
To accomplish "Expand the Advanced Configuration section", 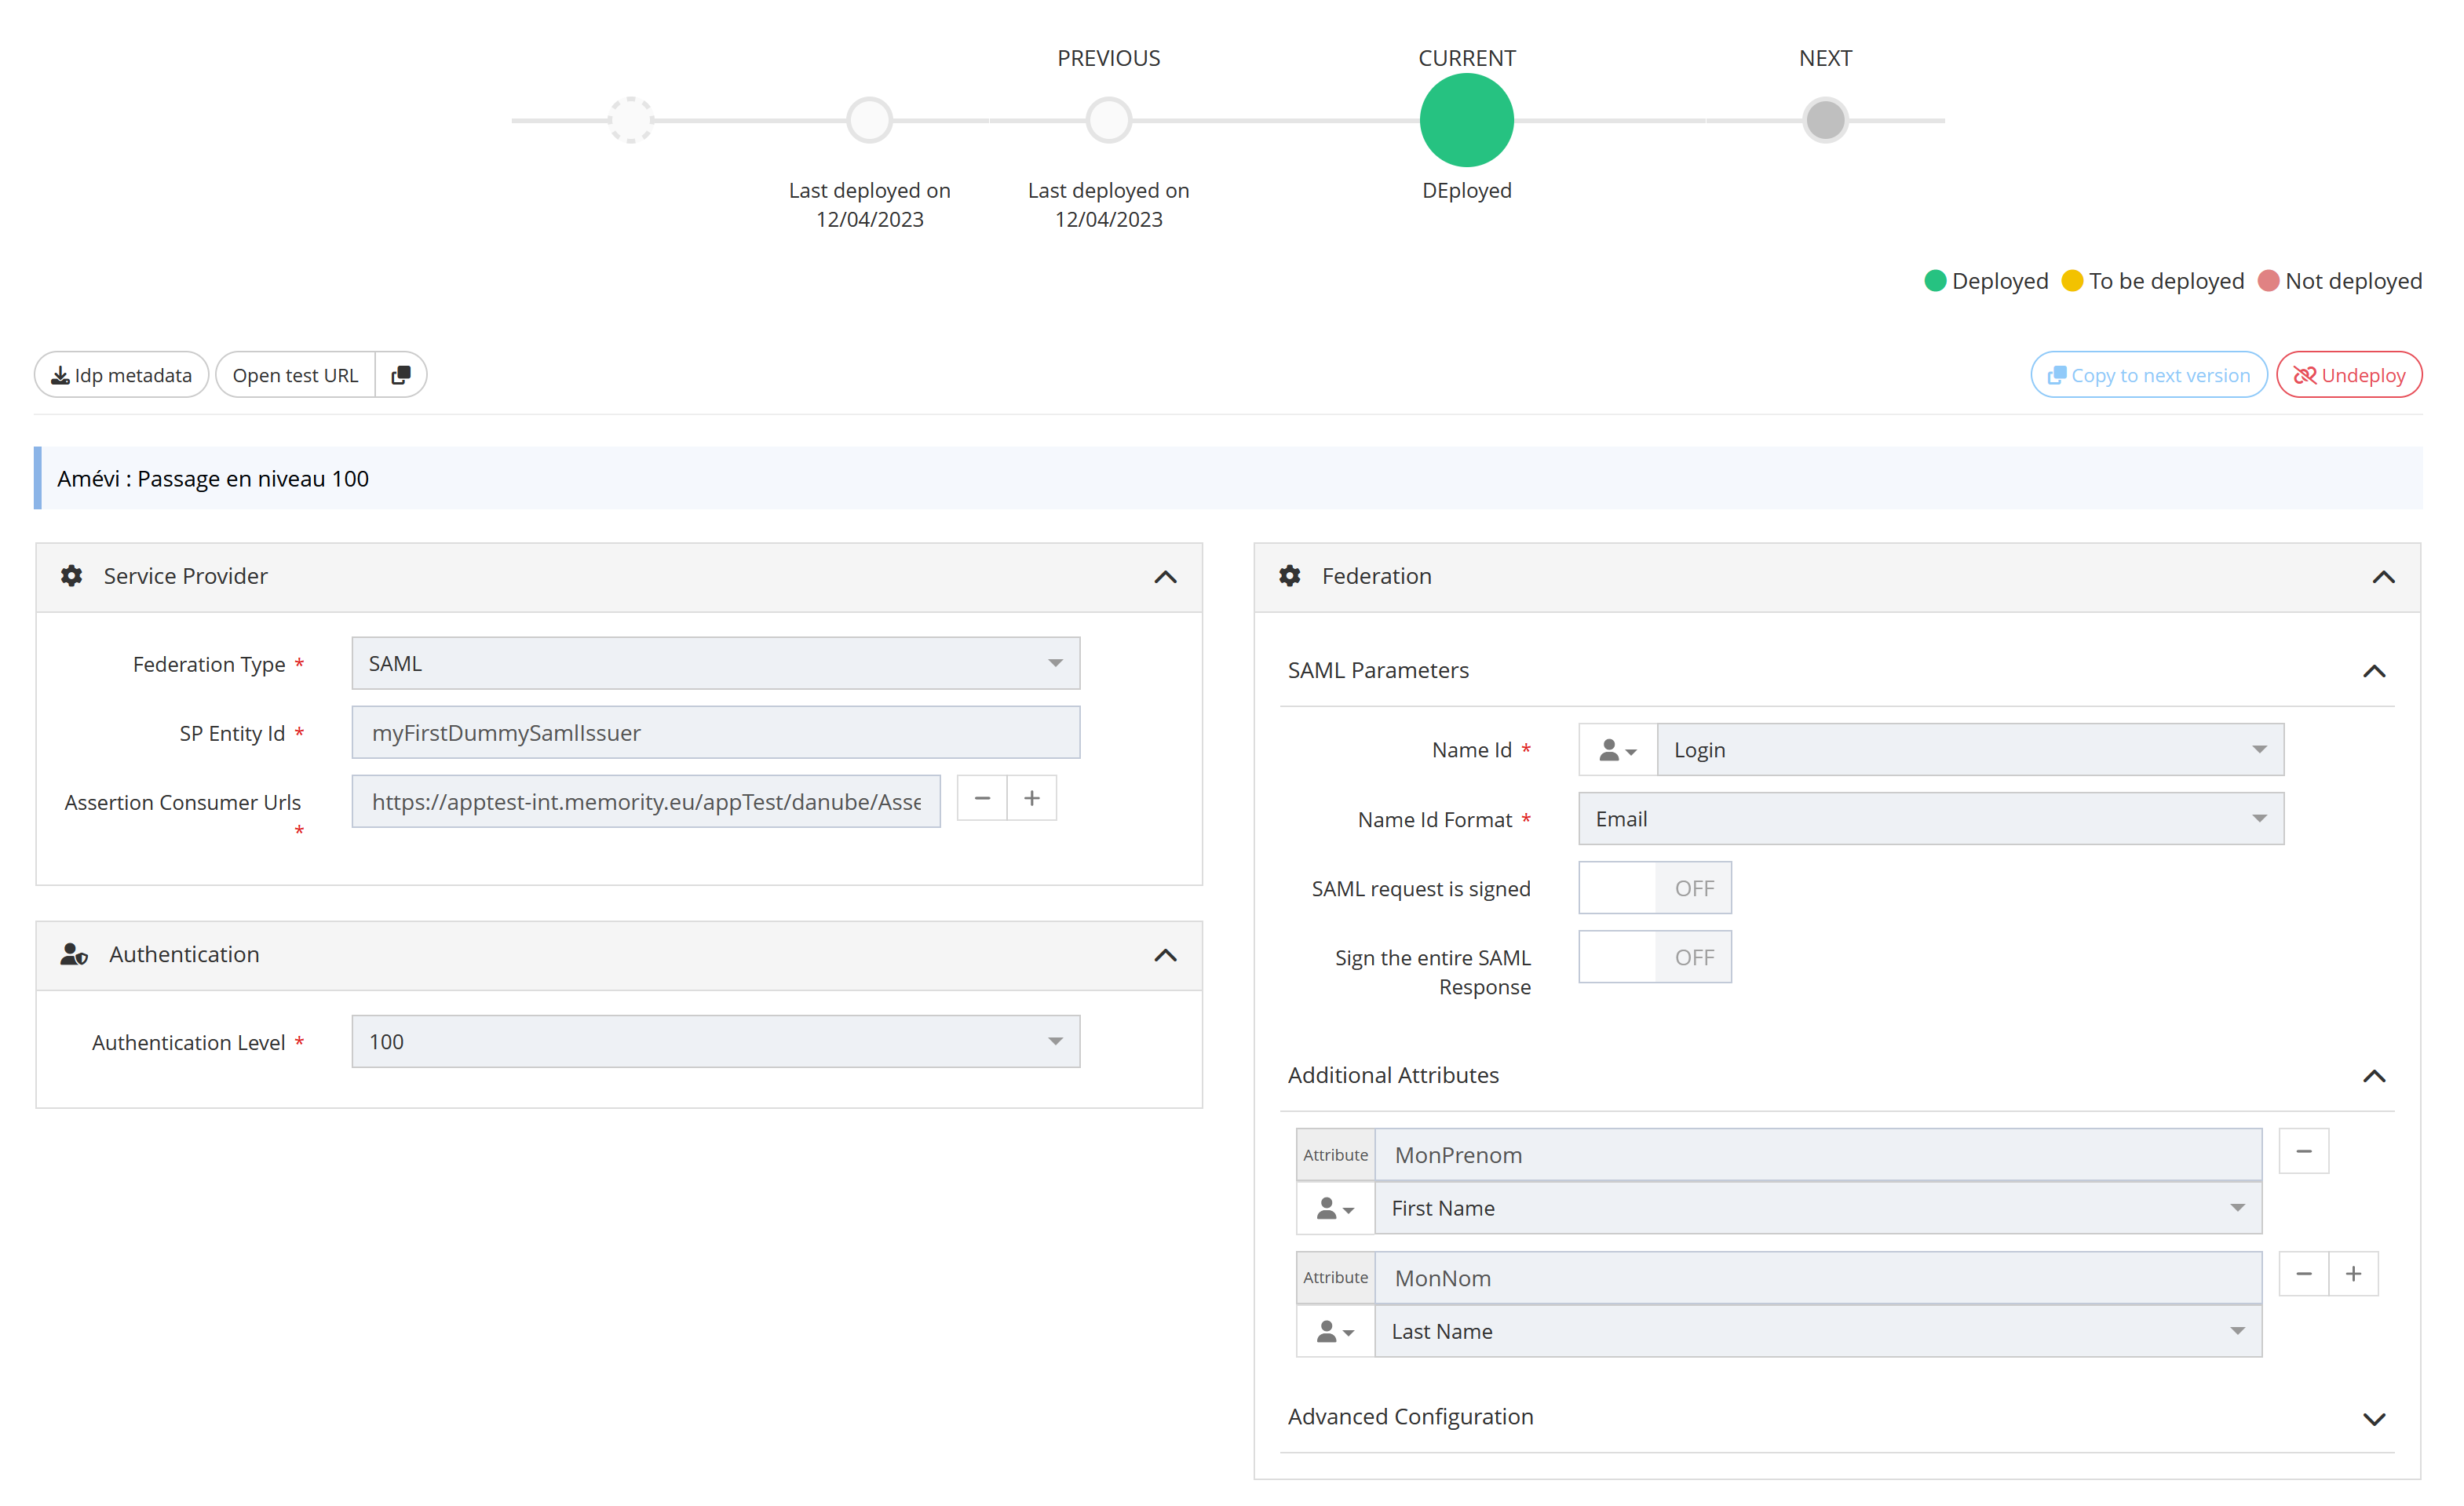I will pos(2373,1418).
